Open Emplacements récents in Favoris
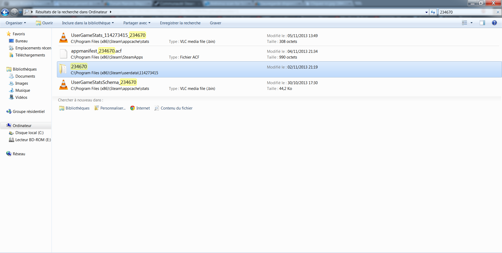Viewport: 502px width, 253px height. [33, 48]
